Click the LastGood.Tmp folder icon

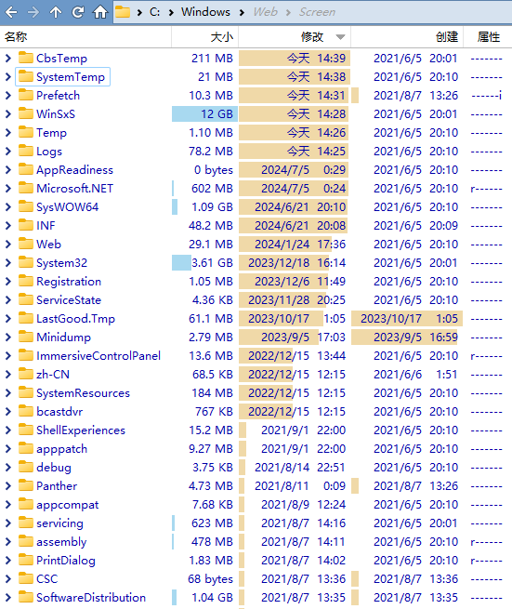[x=26, y=318]
